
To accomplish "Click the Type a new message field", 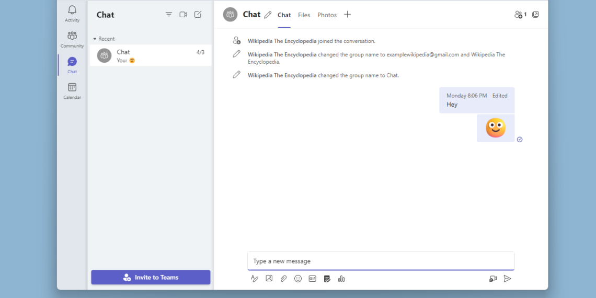I will 381,261.
